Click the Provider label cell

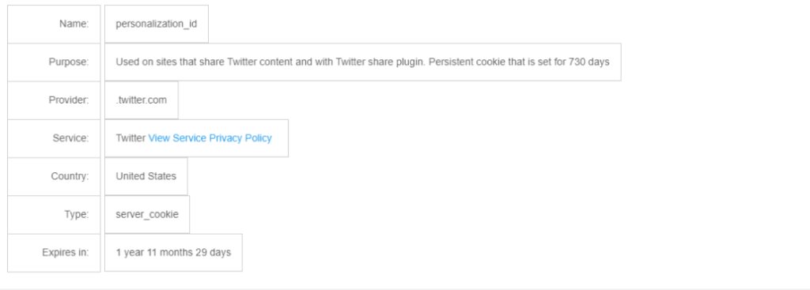54,100
